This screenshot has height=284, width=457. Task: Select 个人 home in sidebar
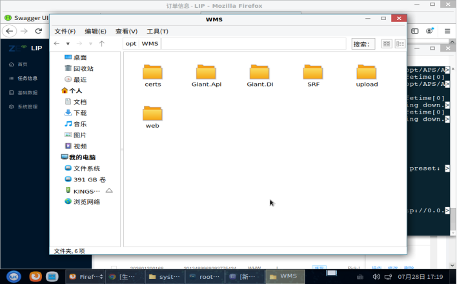click(72, 90)
